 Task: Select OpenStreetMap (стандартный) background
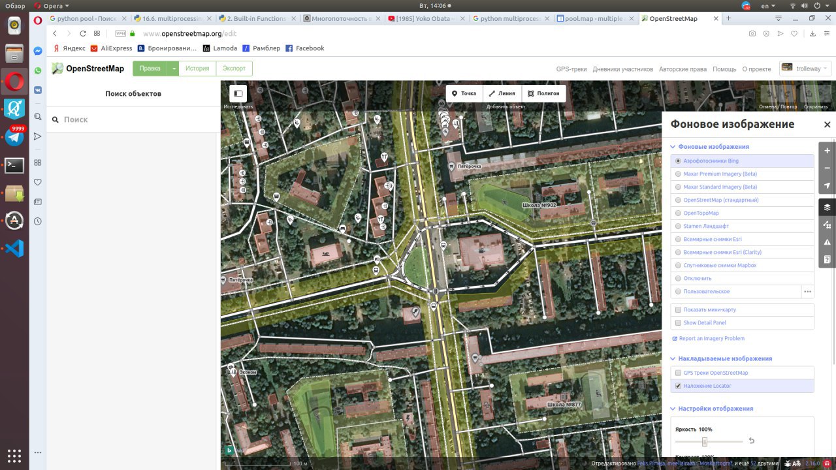[x=743, y=200]
